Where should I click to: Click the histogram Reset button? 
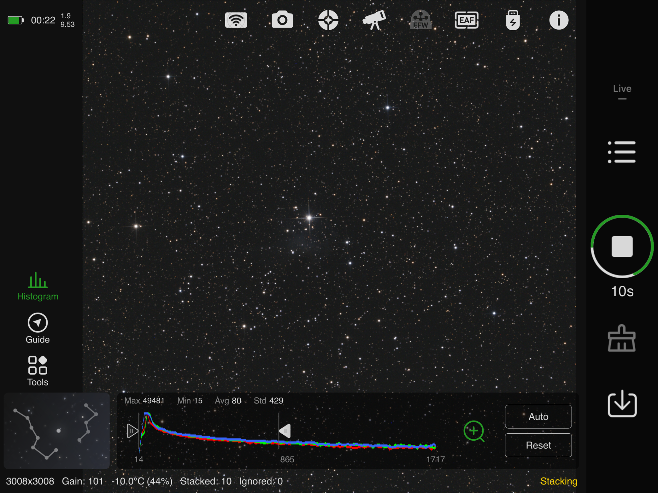538,445
